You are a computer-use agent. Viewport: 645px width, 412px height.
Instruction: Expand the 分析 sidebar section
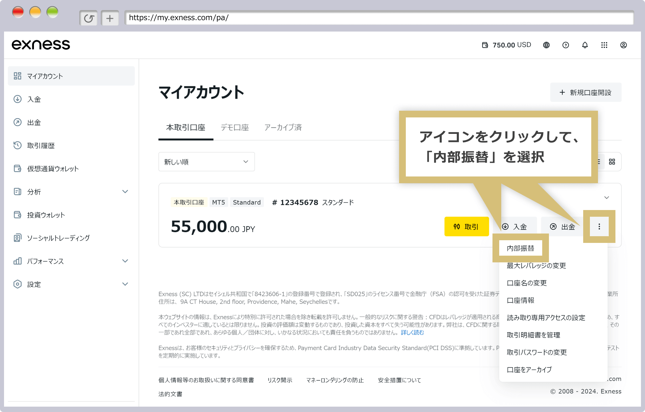click(x=71, y=192)
